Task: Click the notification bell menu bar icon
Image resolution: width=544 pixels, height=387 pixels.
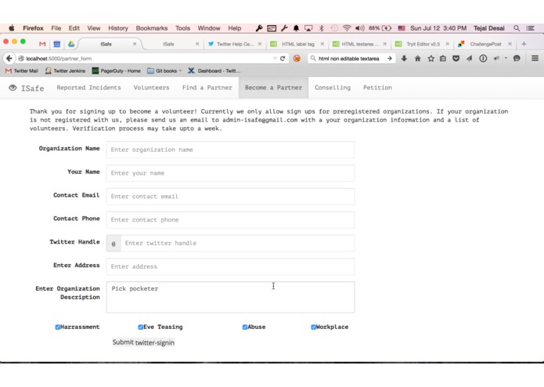Action: 296,28
